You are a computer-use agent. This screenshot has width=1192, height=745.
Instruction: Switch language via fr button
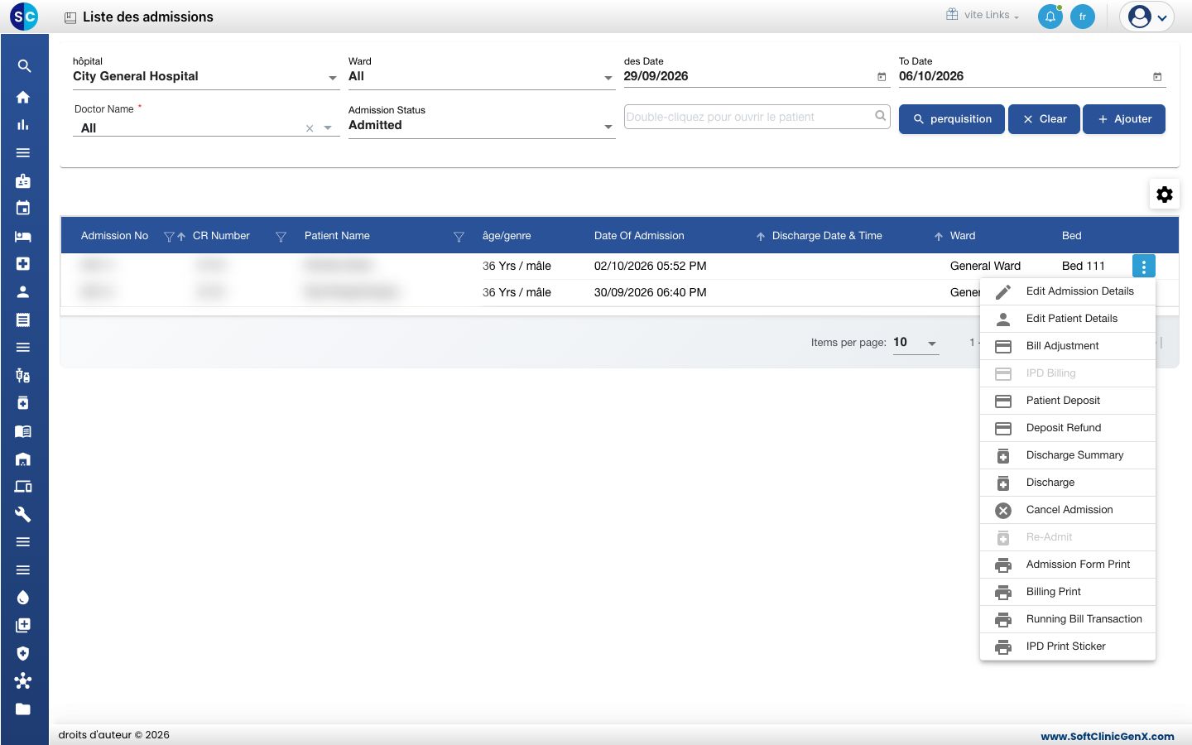1083,17
